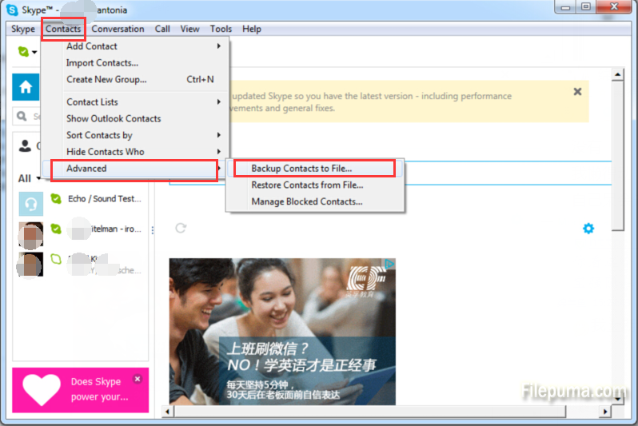Click Import Contacts menu entry
The image size is (638, 426).
tap(102, 63)
